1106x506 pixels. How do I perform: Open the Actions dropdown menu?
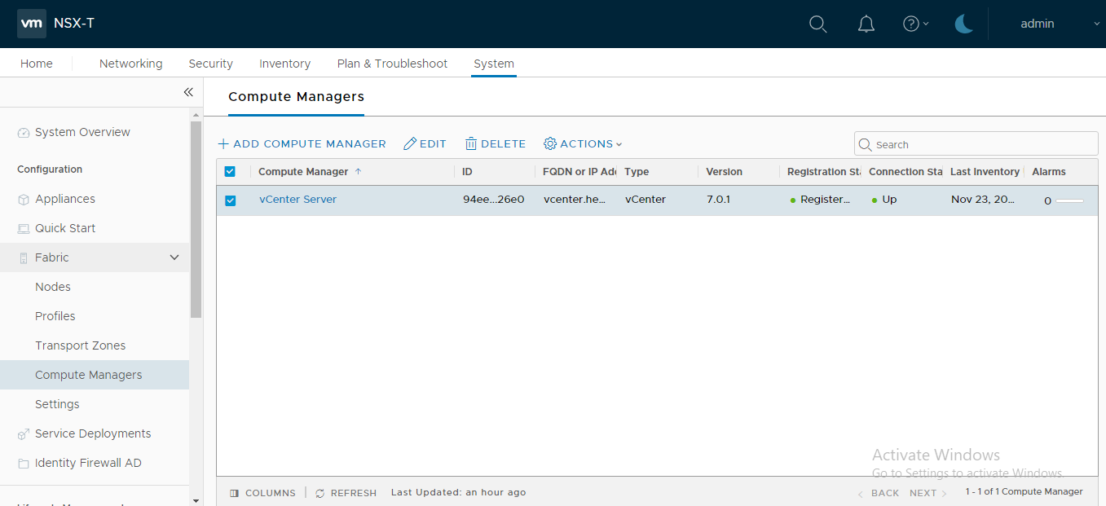[x=583, y=143]
